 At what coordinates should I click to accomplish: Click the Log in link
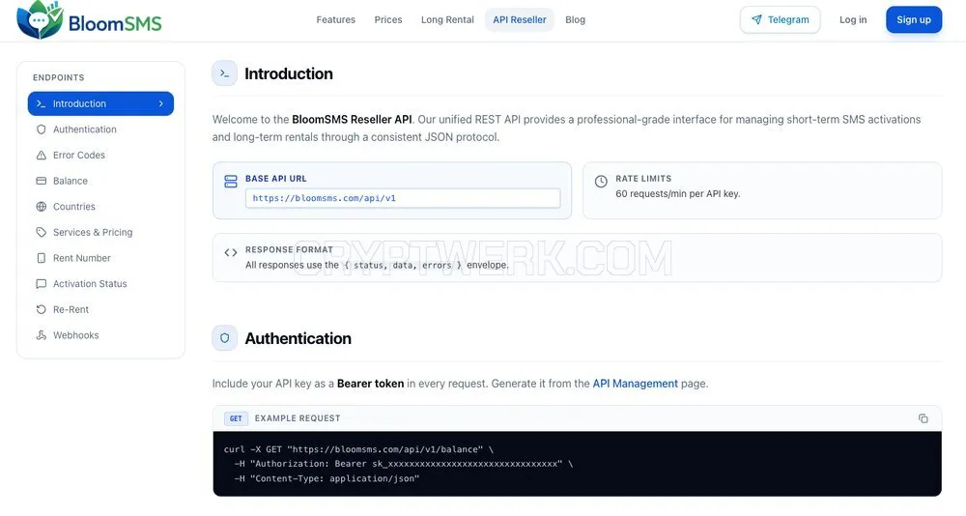point(853,19)
